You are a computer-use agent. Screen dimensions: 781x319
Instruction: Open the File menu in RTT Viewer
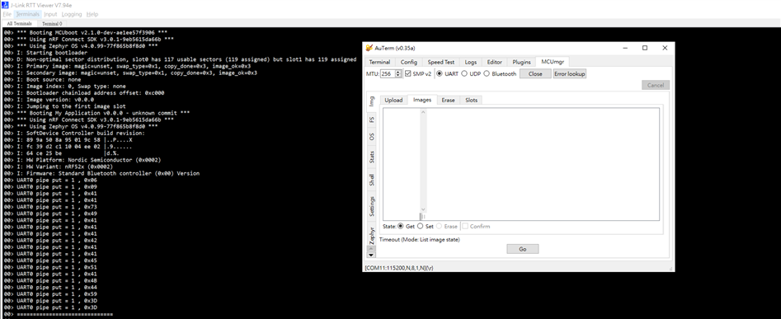coord(7,14)
